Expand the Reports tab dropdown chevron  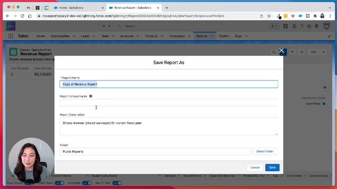(212, 36)
